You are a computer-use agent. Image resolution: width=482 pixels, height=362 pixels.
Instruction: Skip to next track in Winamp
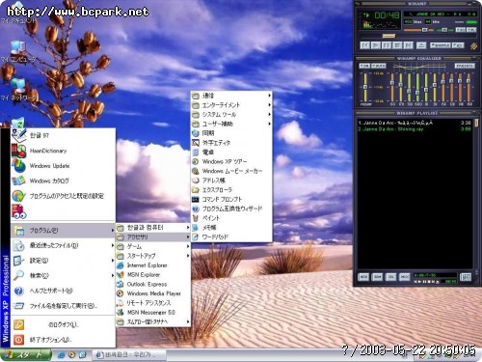[409, 45]
